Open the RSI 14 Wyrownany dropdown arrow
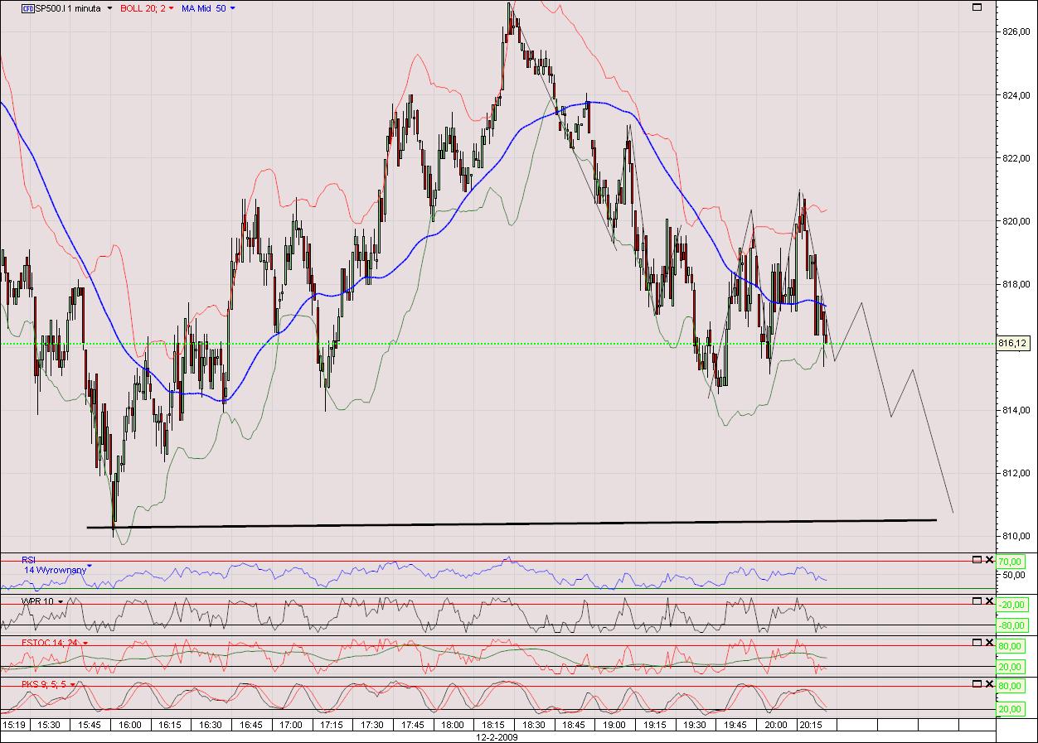The image size is (1038, 743). (89, 567)
